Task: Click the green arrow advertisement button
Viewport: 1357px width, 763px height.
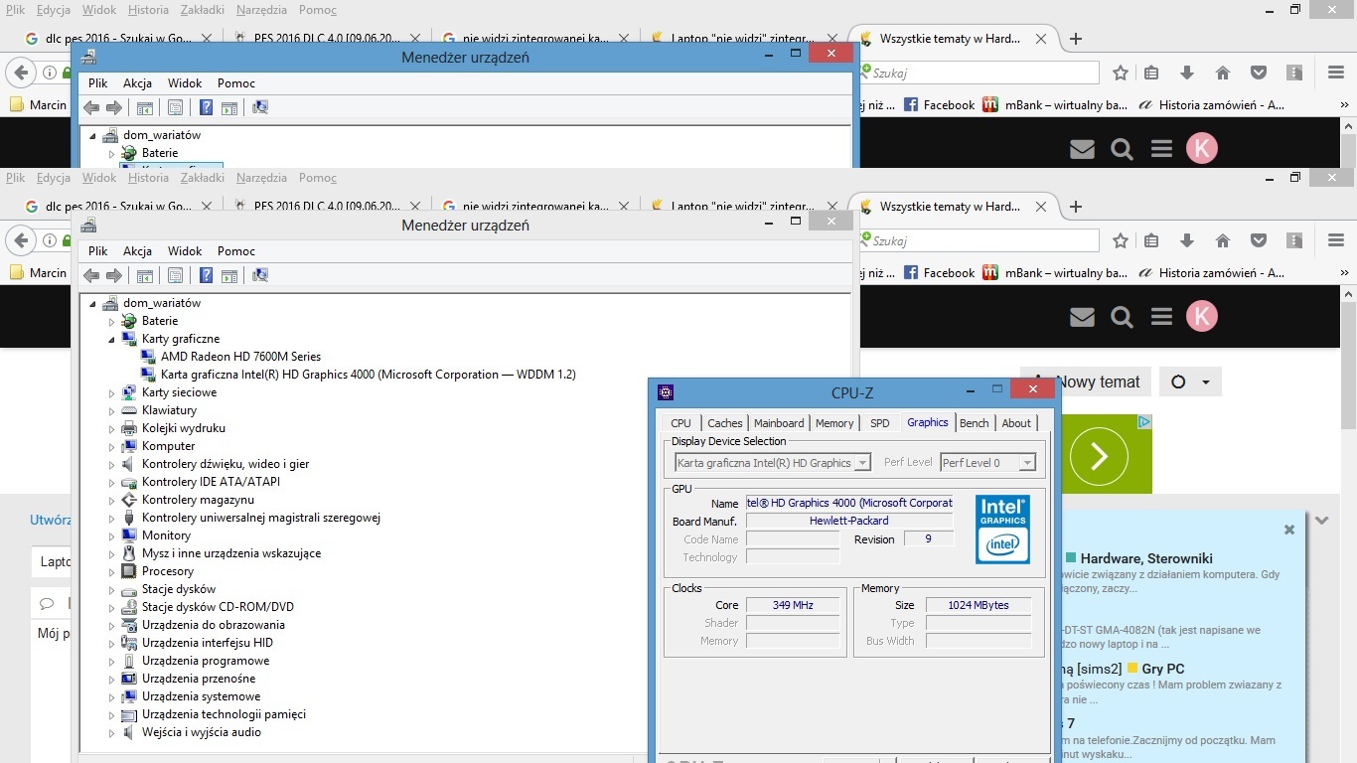Action: [1099, 456]
